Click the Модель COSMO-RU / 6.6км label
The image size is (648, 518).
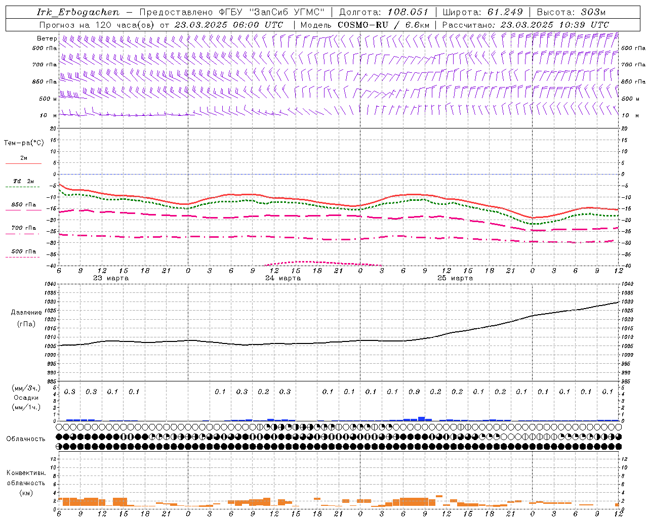[365, 25]
